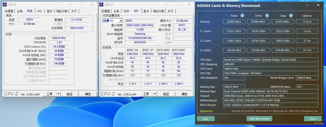Close the CPU-Z SPD window
Image resolution: width=326 pixels, height=127 pixels.
point(189,5)
